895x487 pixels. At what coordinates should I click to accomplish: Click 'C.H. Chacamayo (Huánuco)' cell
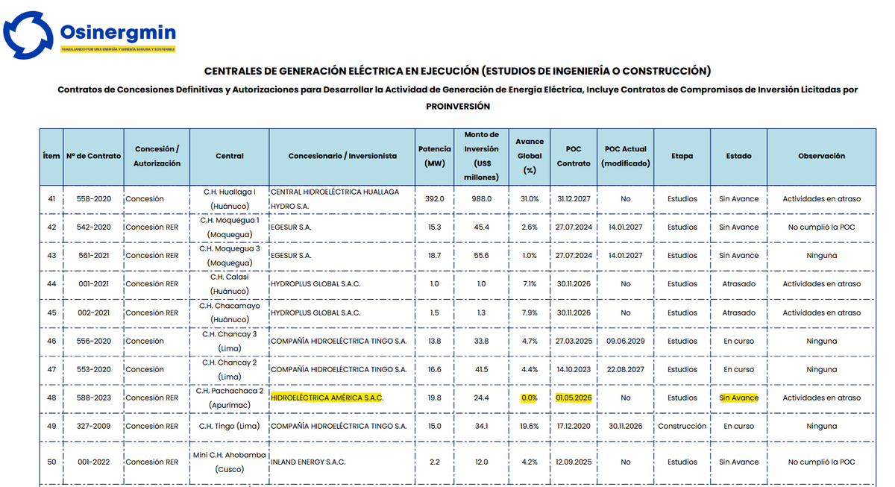[230, 313]
